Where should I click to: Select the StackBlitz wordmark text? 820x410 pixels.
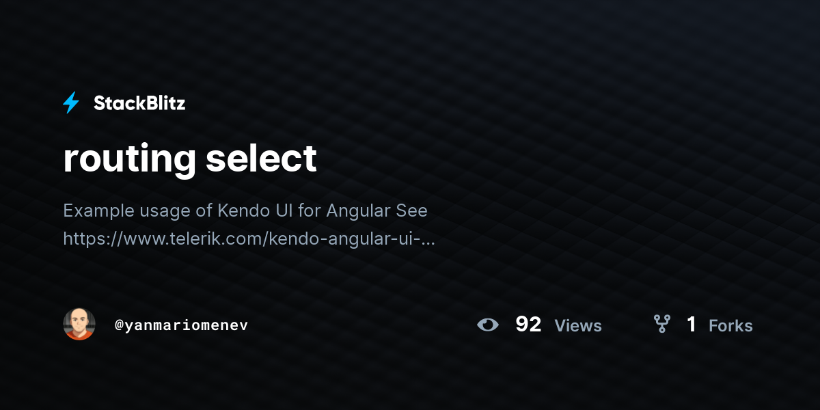click(139, 103)
